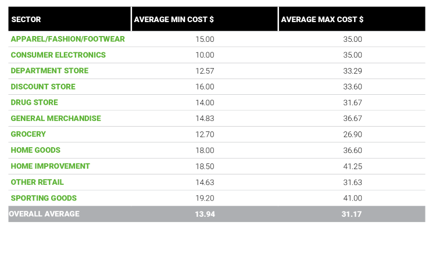This screenshot has width=436, height=275.
Task: Click the SECTOR column header
Action: (x=26, y=19)
